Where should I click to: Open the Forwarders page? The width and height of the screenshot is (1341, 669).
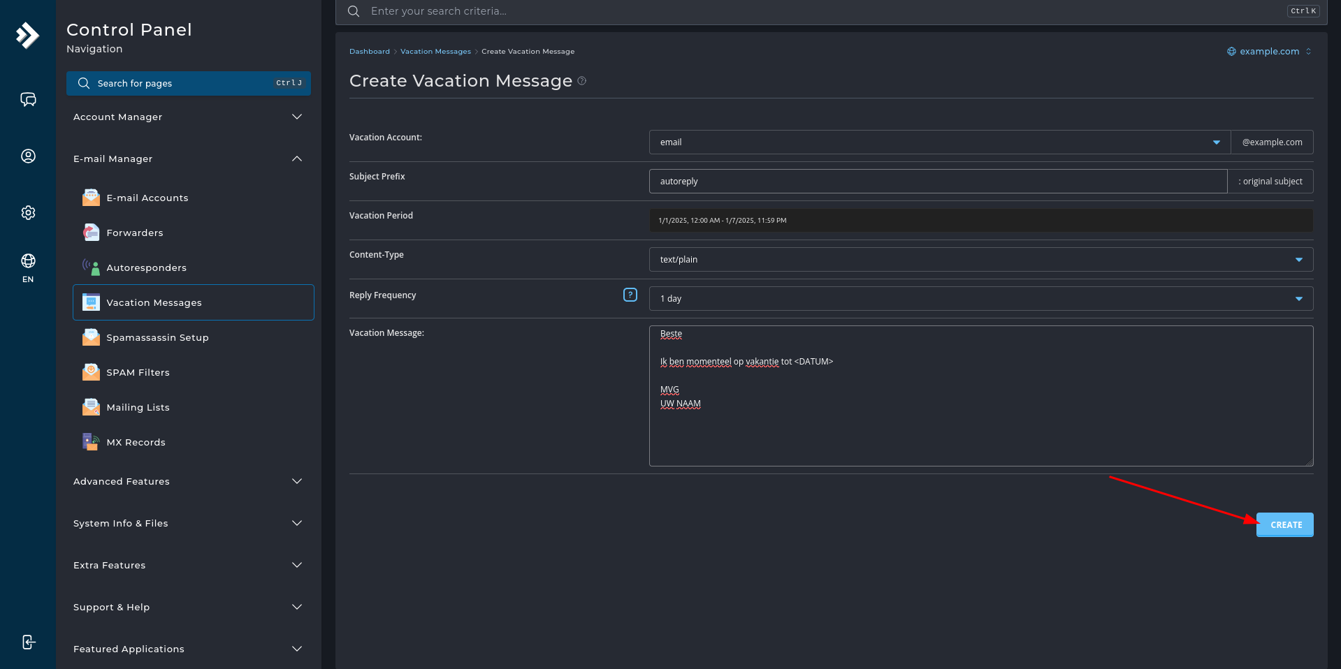click(135, 233)
